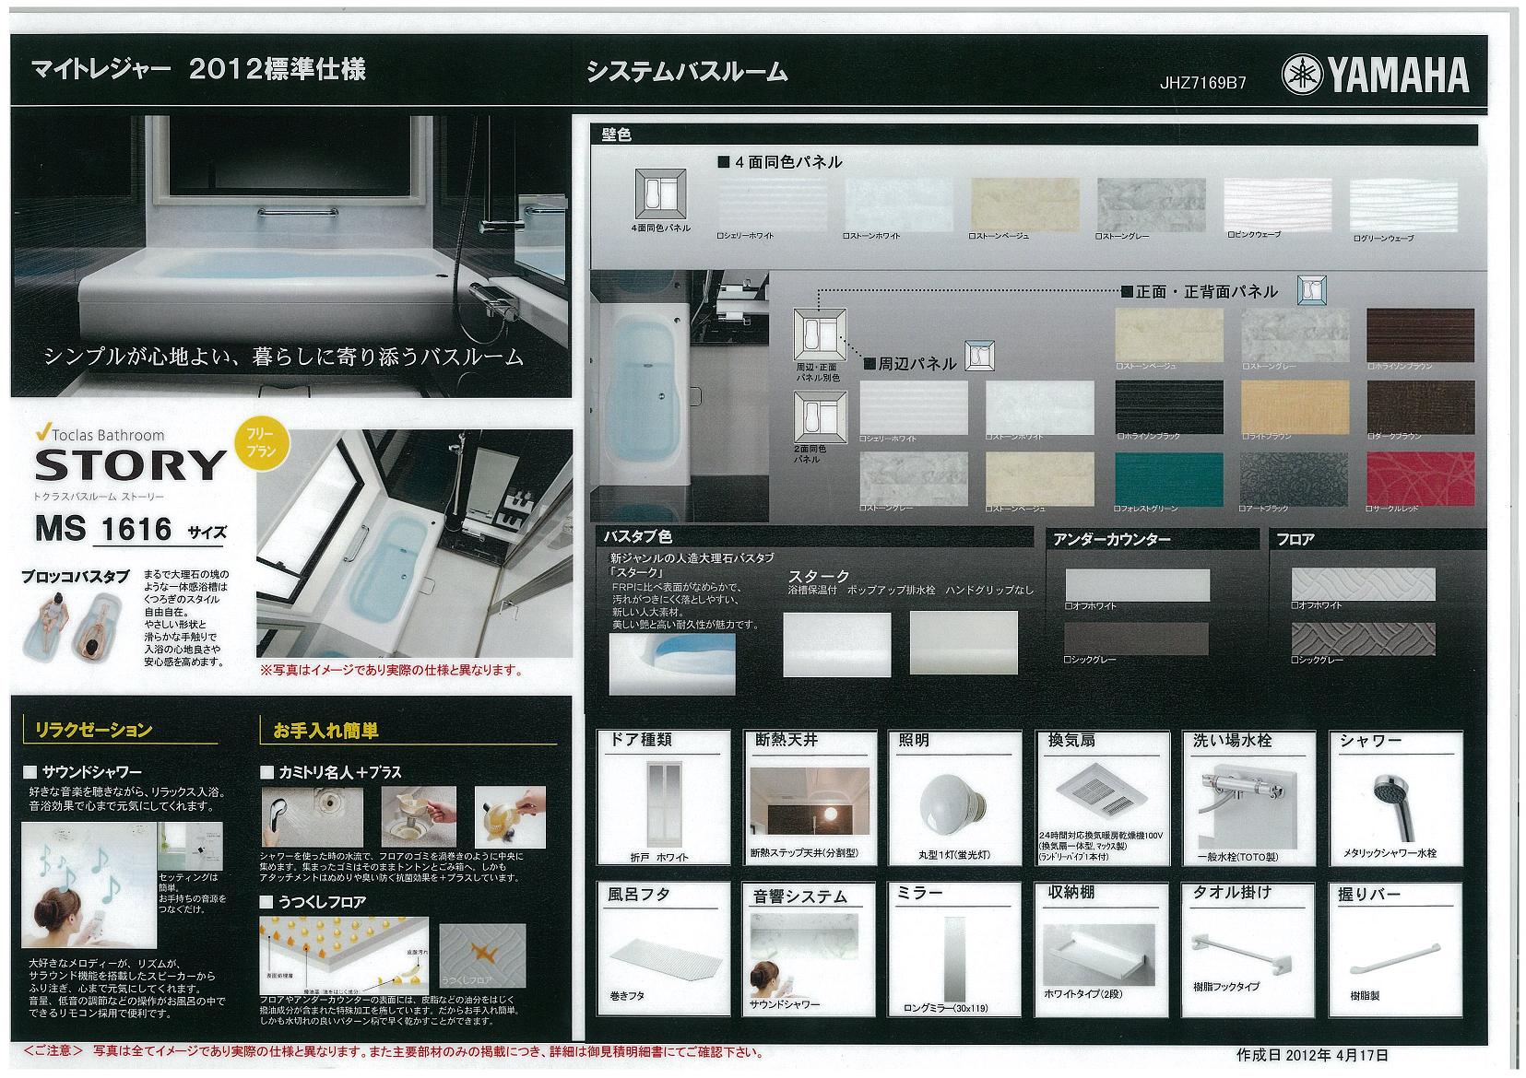
Task: Open the large bathroom photo with slogan
Action: point(291,255)
